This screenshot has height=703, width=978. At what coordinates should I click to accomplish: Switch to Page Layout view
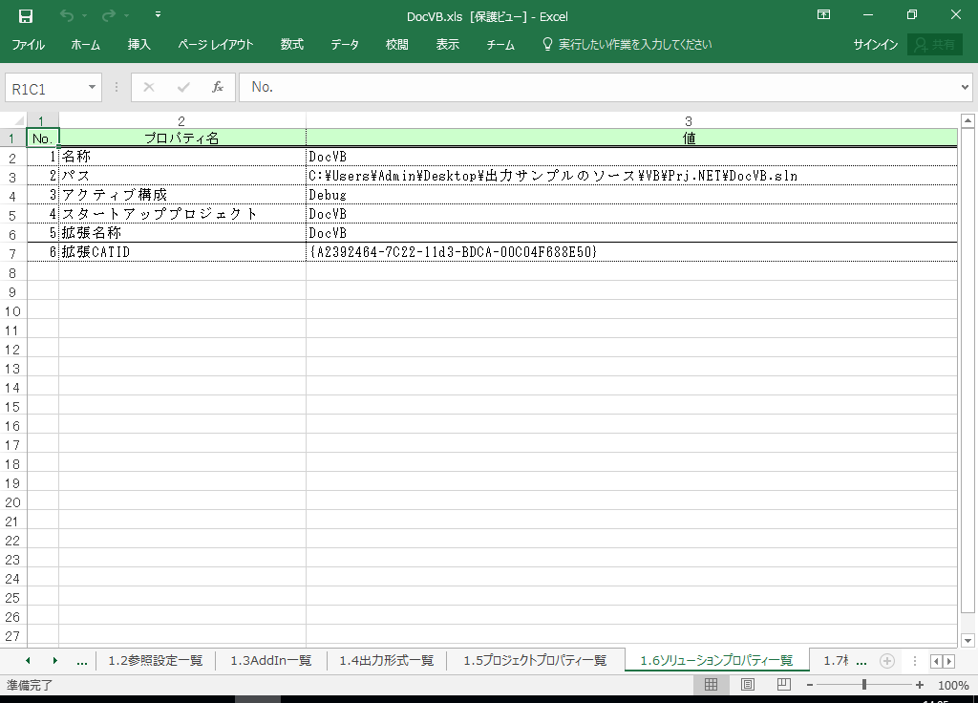pos(747,685)
